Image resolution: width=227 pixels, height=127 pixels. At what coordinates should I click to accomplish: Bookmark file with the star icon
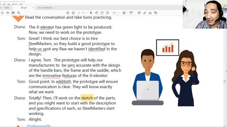click(2, 13)
